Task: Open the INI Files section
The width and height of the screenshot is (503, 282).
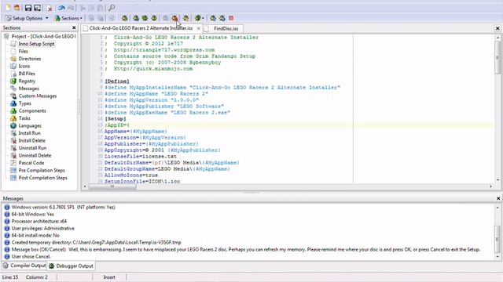Action: pyautogui.click(x=27, y=74)
